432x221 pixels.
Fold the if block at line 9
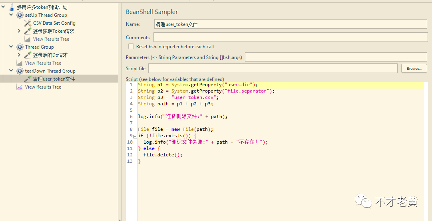[135, 136]
